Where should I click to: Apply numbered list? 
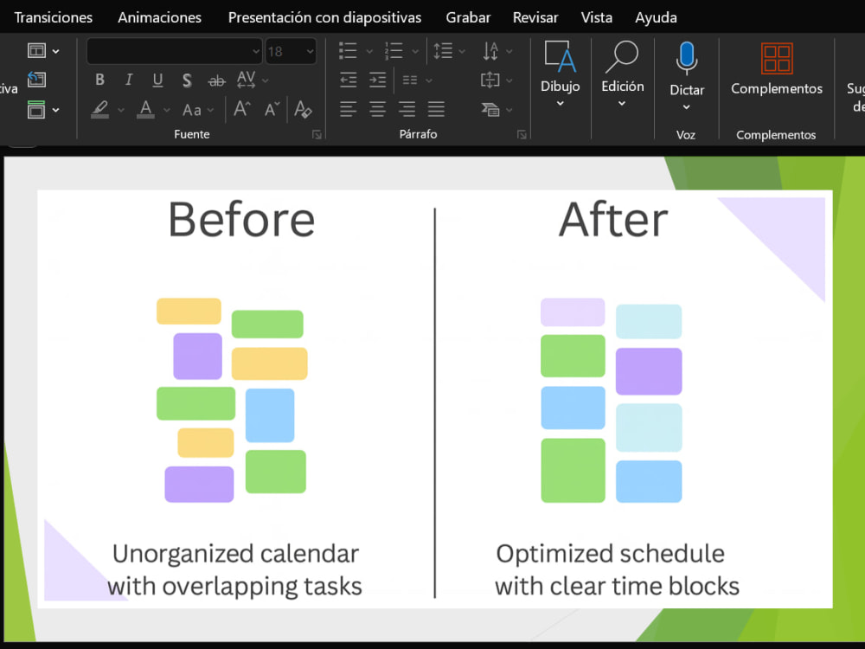pyautogui.click(x=394, y=51)
